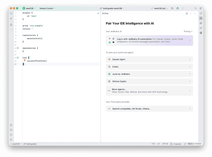Click the intention lightbulb on line 16
Screen dimensions: 212x157
[25, 60]
